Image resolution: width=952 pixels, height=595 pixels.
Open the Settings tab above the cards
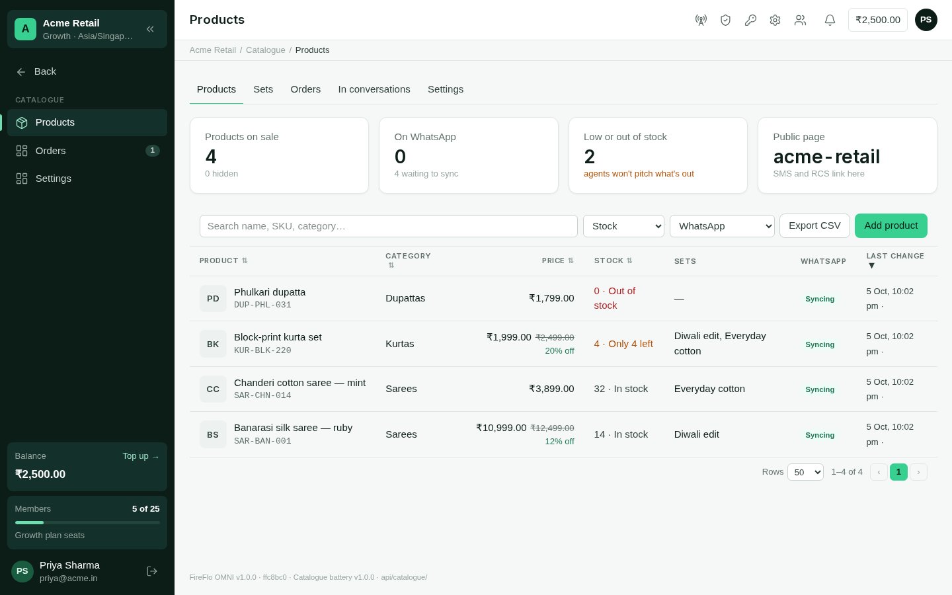pos(446,89)
